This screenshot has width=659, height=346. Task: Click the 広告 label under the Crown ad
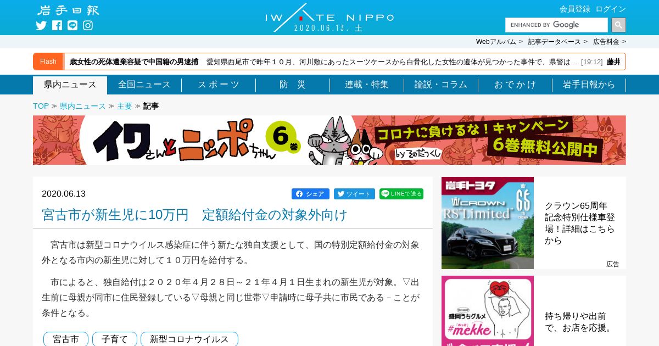(x=613, y=264)
